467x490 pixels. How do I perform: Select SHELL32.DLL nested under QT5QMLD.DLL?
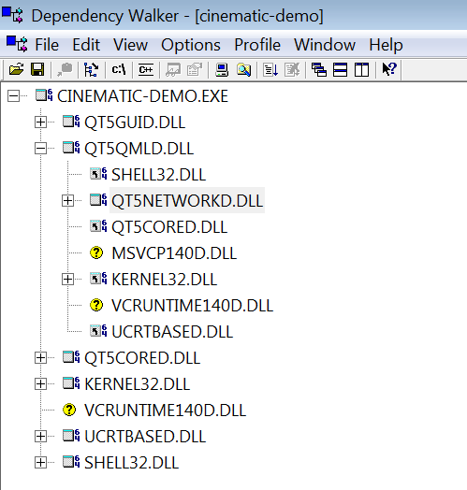pyautogui.click(x=158, y=175)
